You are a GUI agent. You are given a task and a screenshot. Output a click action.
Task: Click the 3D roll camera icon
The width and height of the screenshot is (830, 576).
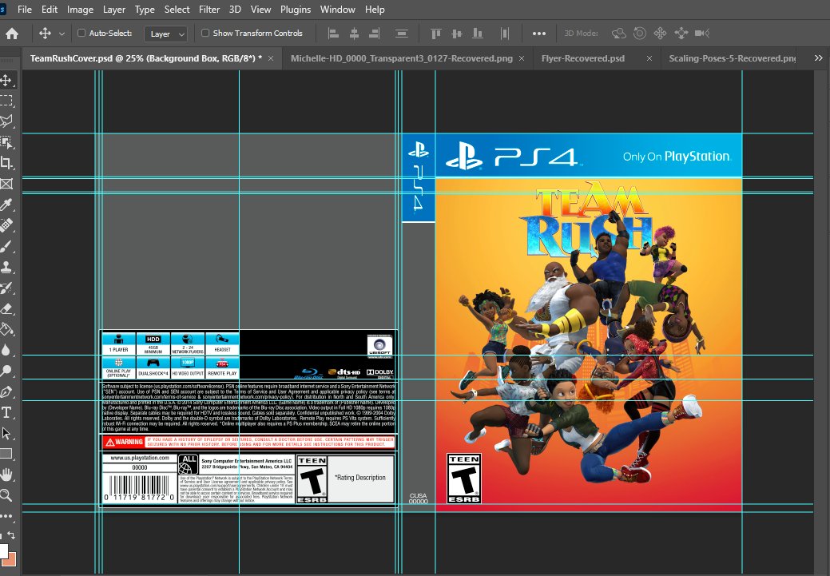(x=639, y=34)
